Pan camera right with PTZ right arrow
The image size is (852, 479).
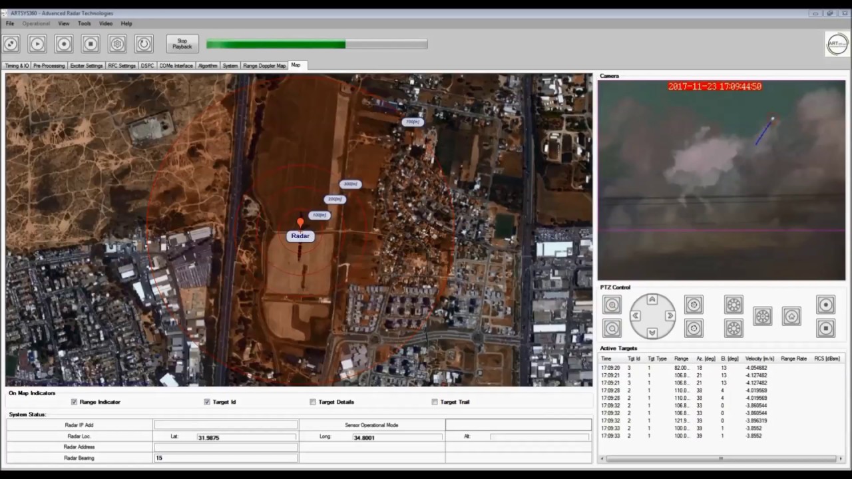pos(670,316)
